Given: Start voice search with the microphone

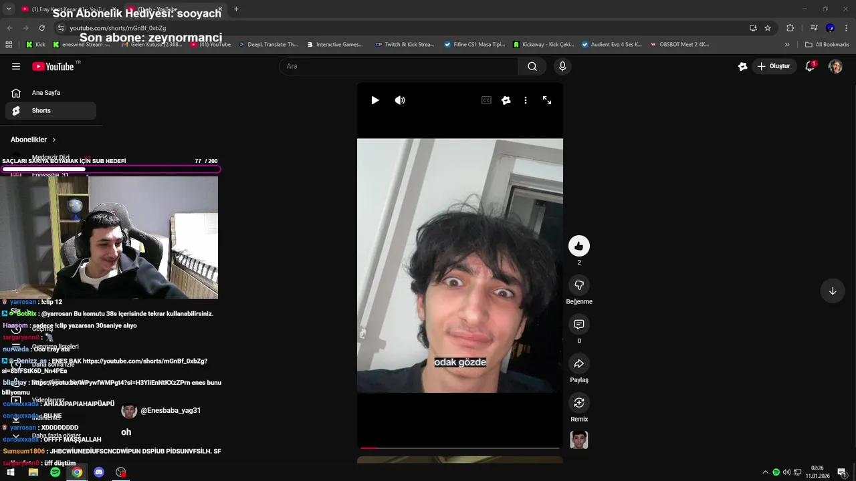Looking at the screenshot, I should [x=562, y=66].
